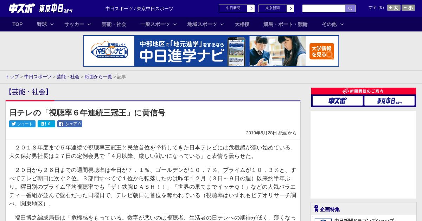Click the 東京中日スポーツ subscription banner button

[389, 101]
